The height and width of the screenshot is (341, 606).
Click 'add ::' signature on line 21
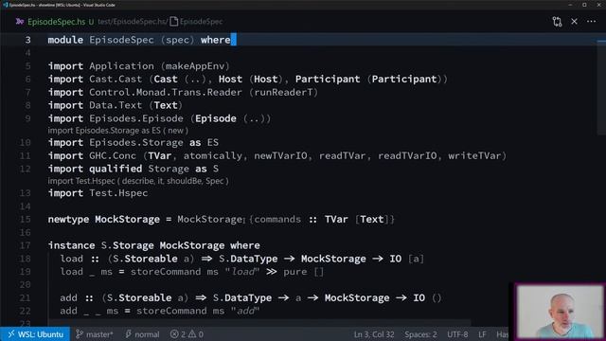point(77,298)
